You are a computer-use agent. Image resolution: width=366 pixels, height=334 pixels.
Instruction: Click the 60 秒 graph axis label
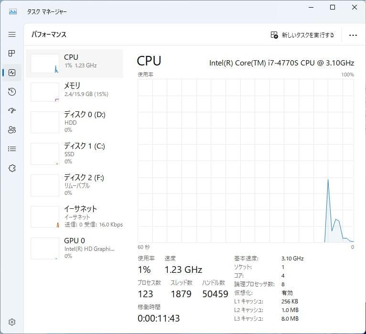click(143, 247)
